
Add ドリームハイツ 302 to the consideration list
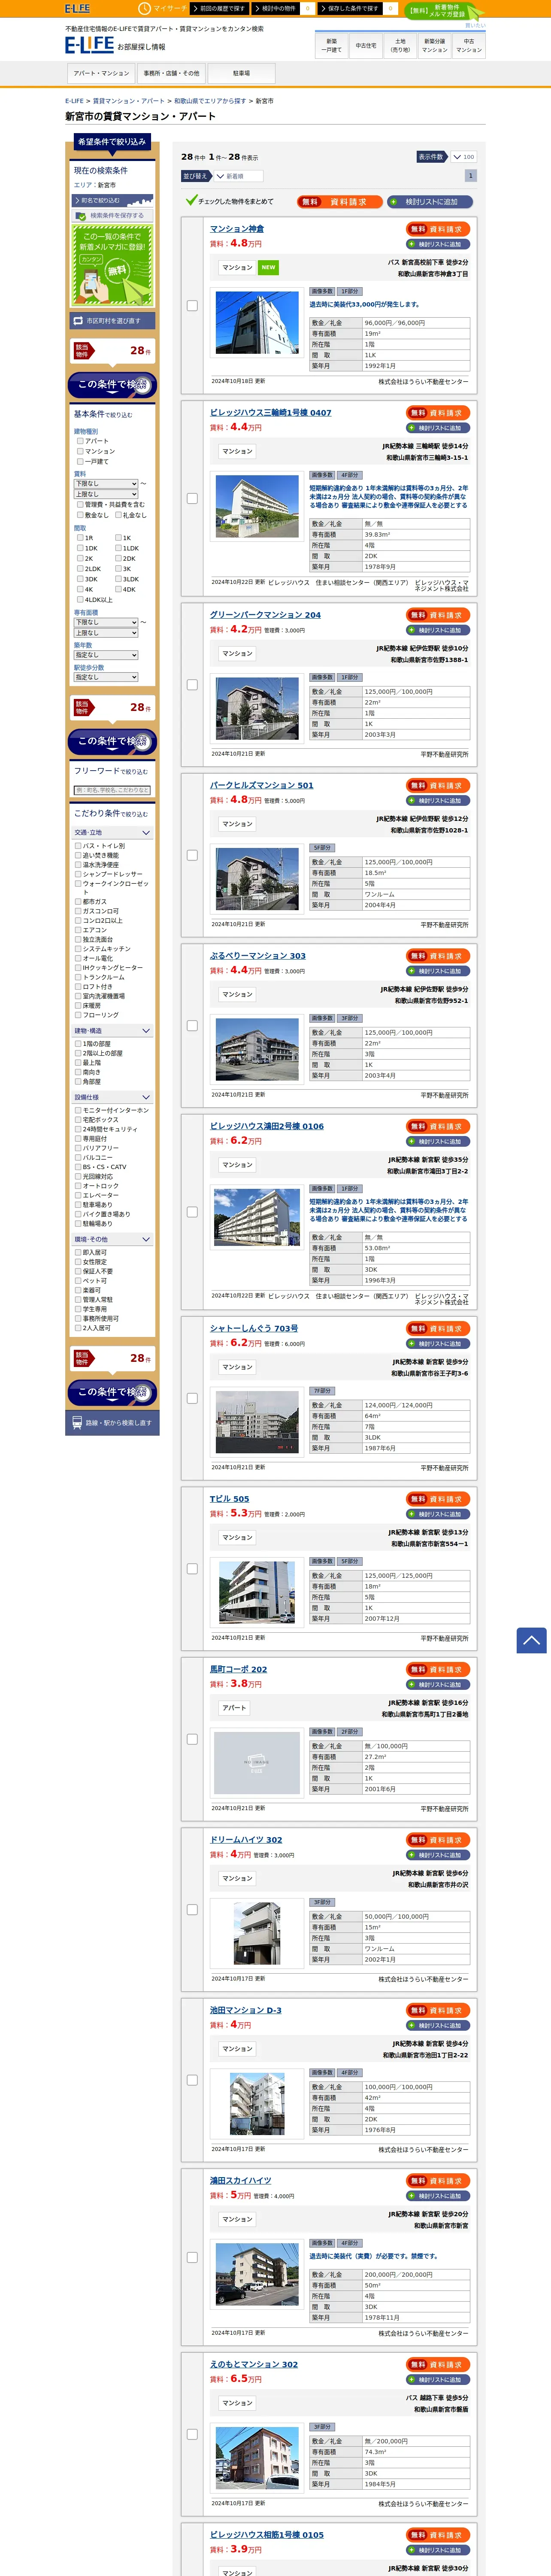439,1855
